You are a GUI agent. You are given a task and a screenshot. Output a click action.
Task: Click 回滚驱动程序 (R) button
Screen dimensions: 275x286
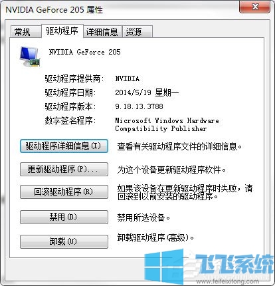pyautogui.click(x=64, y=192)
